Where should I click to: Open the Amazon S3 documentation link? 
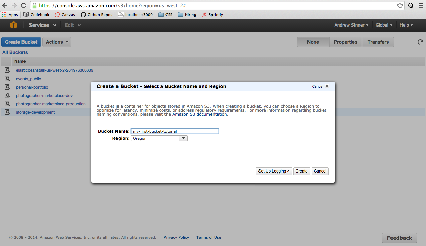[199, 114]
